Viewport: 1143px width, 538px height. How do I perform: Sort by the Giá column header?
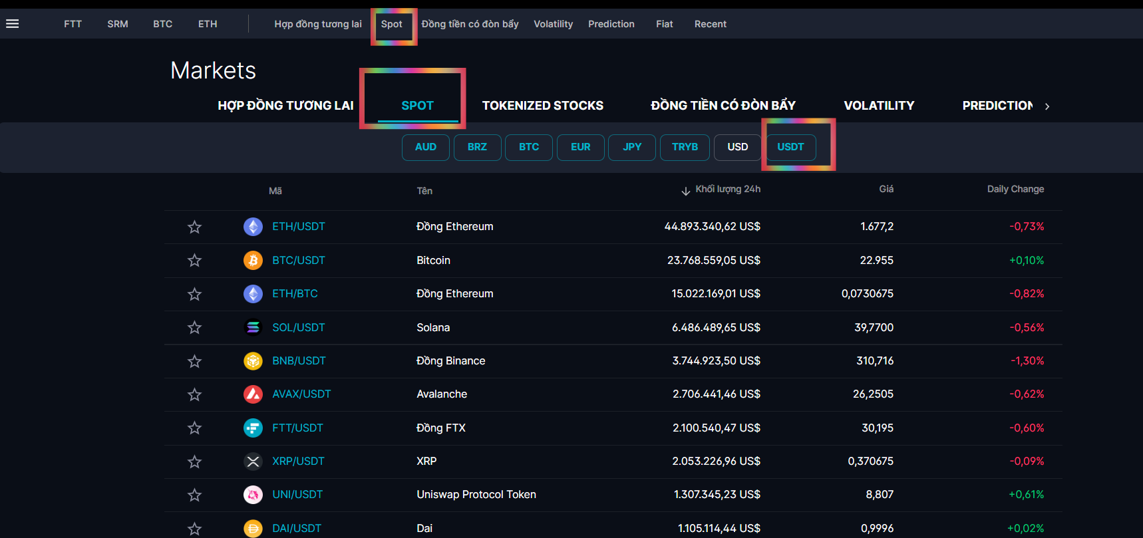pos(886,189)
